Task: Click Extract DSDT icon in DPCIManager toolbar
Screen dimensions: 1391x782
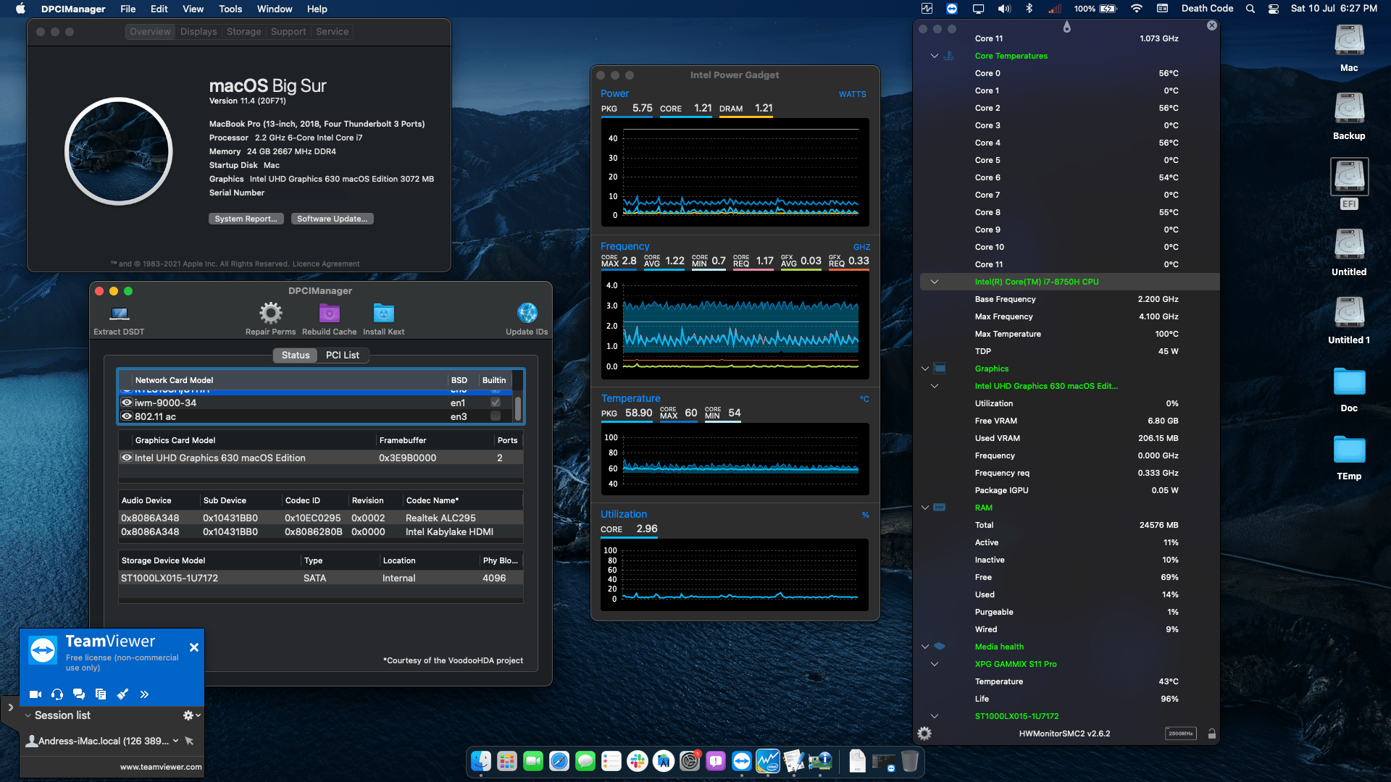Action: click(x=120, y=314)
